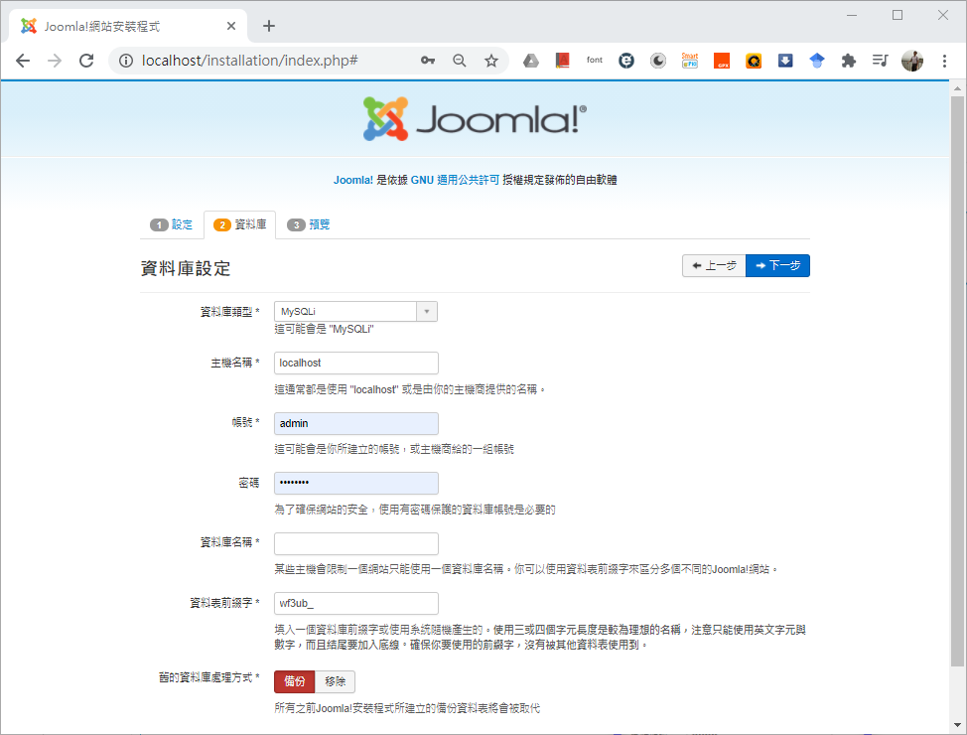Open the 'font' extension
967x735 pixels.
595,61
